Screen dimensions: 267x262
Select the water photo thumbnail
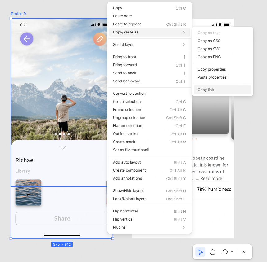pyautogui.click(x=28, y=192)
